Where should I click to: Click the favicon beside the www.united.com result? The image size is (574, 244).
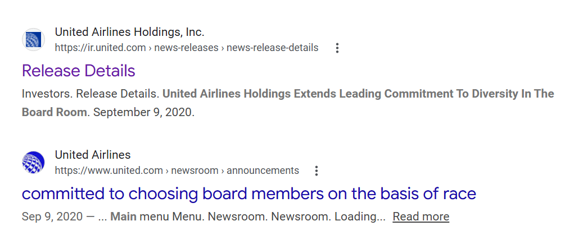pos(33,163)
